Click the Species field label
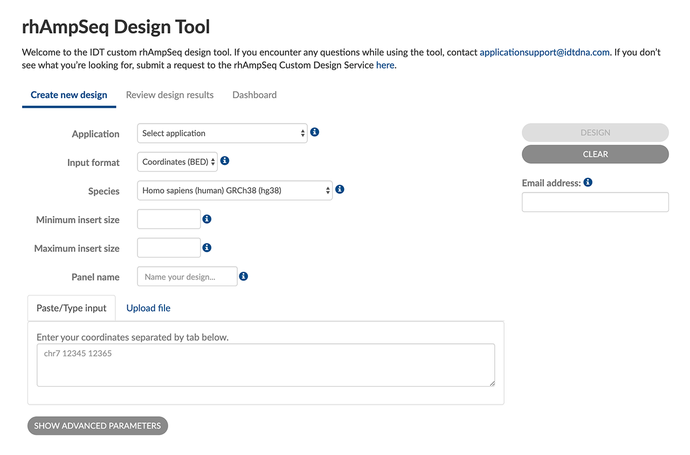690x455 pixels. click(103, 191)
